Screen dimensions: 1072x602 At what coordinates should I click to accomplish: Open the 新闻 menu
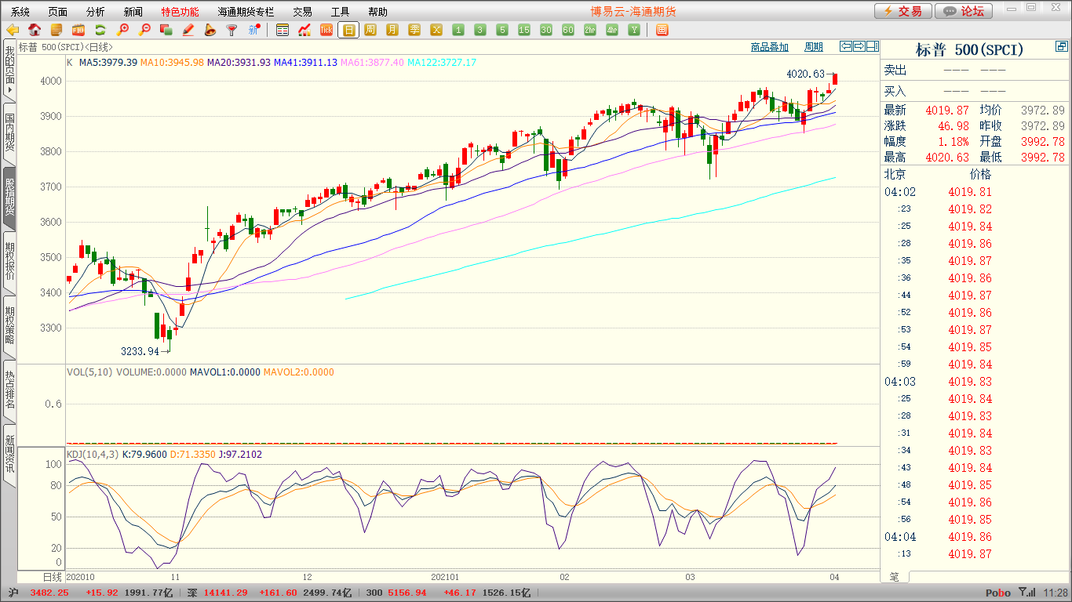133,12
